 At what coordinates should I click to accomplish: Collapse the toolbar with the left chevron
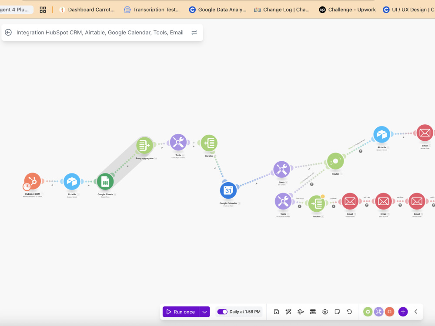point(416,312)
